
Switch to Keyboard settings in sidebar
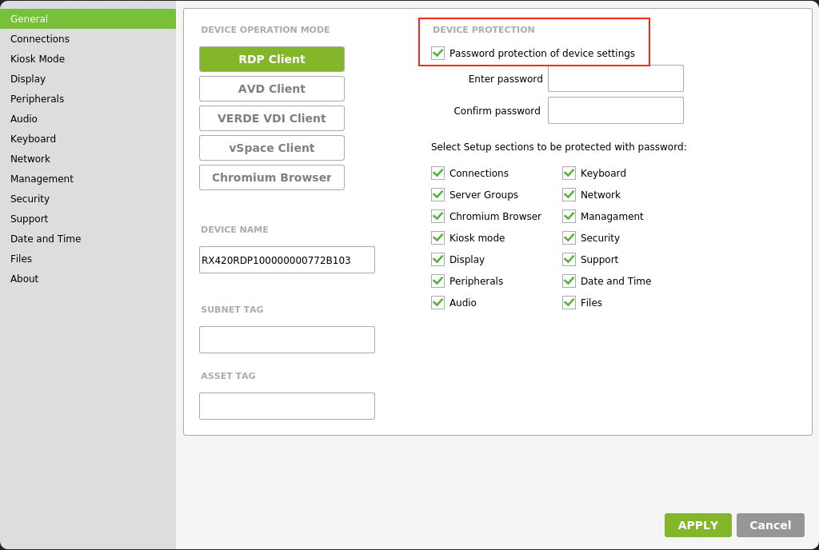click(88, 139)
